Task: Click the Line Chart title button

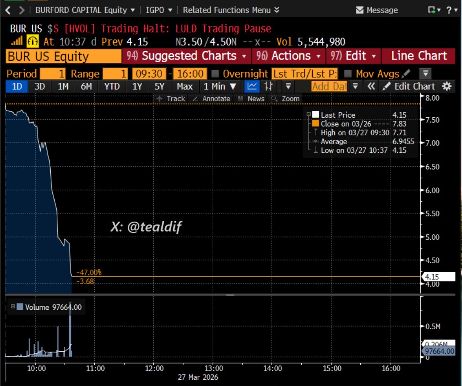Action: 419,56
